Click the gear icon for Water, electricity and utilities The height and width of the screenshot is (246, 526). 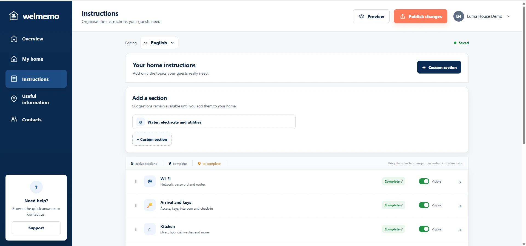point(141,122)
